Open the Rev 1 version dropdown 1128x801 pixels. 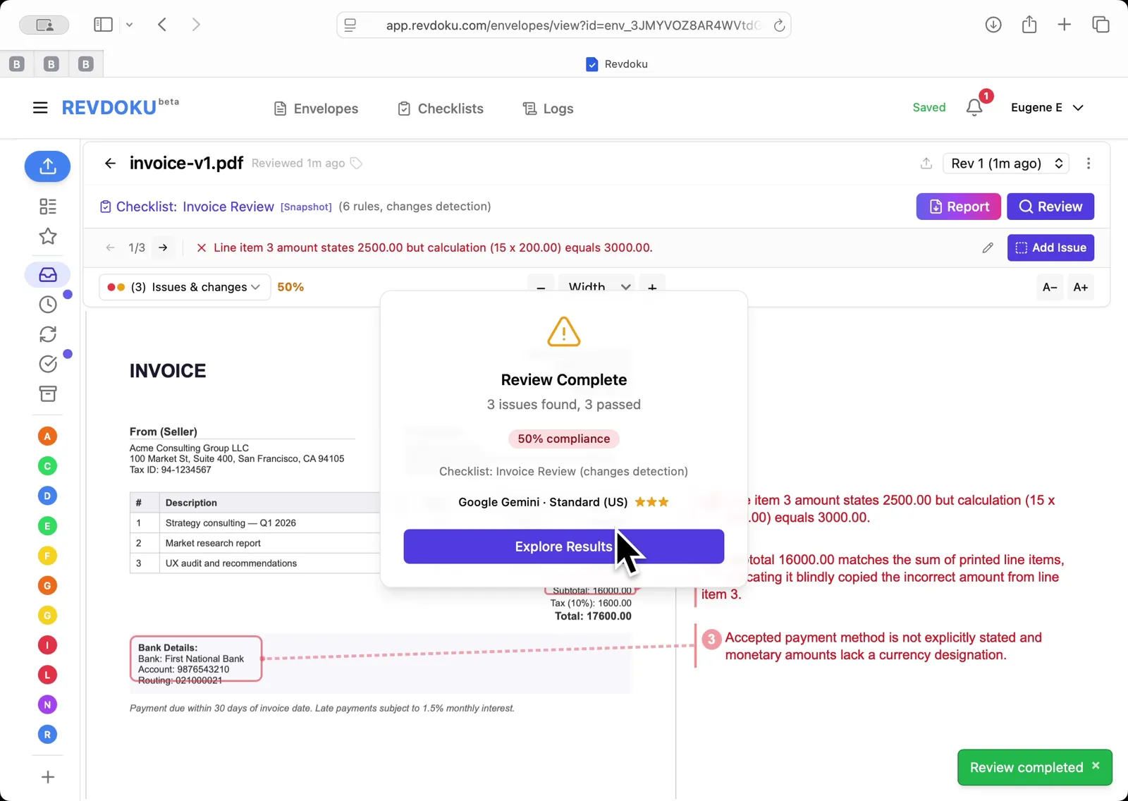pyautogui.click(x=1005, y=163)
